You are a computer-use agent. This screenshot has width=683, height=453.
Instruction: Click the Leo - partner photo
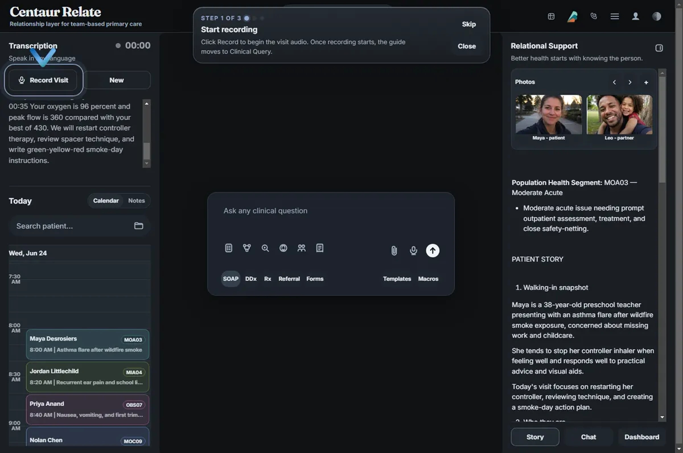[619, 115]
